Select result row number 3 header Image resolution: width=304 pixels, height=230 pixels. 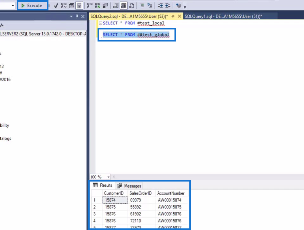click(x=97, y=214)
